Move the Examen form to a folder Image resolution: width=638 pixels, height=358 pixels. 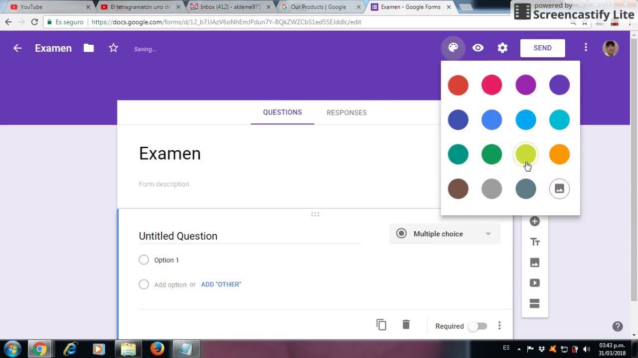pos(88,48)
